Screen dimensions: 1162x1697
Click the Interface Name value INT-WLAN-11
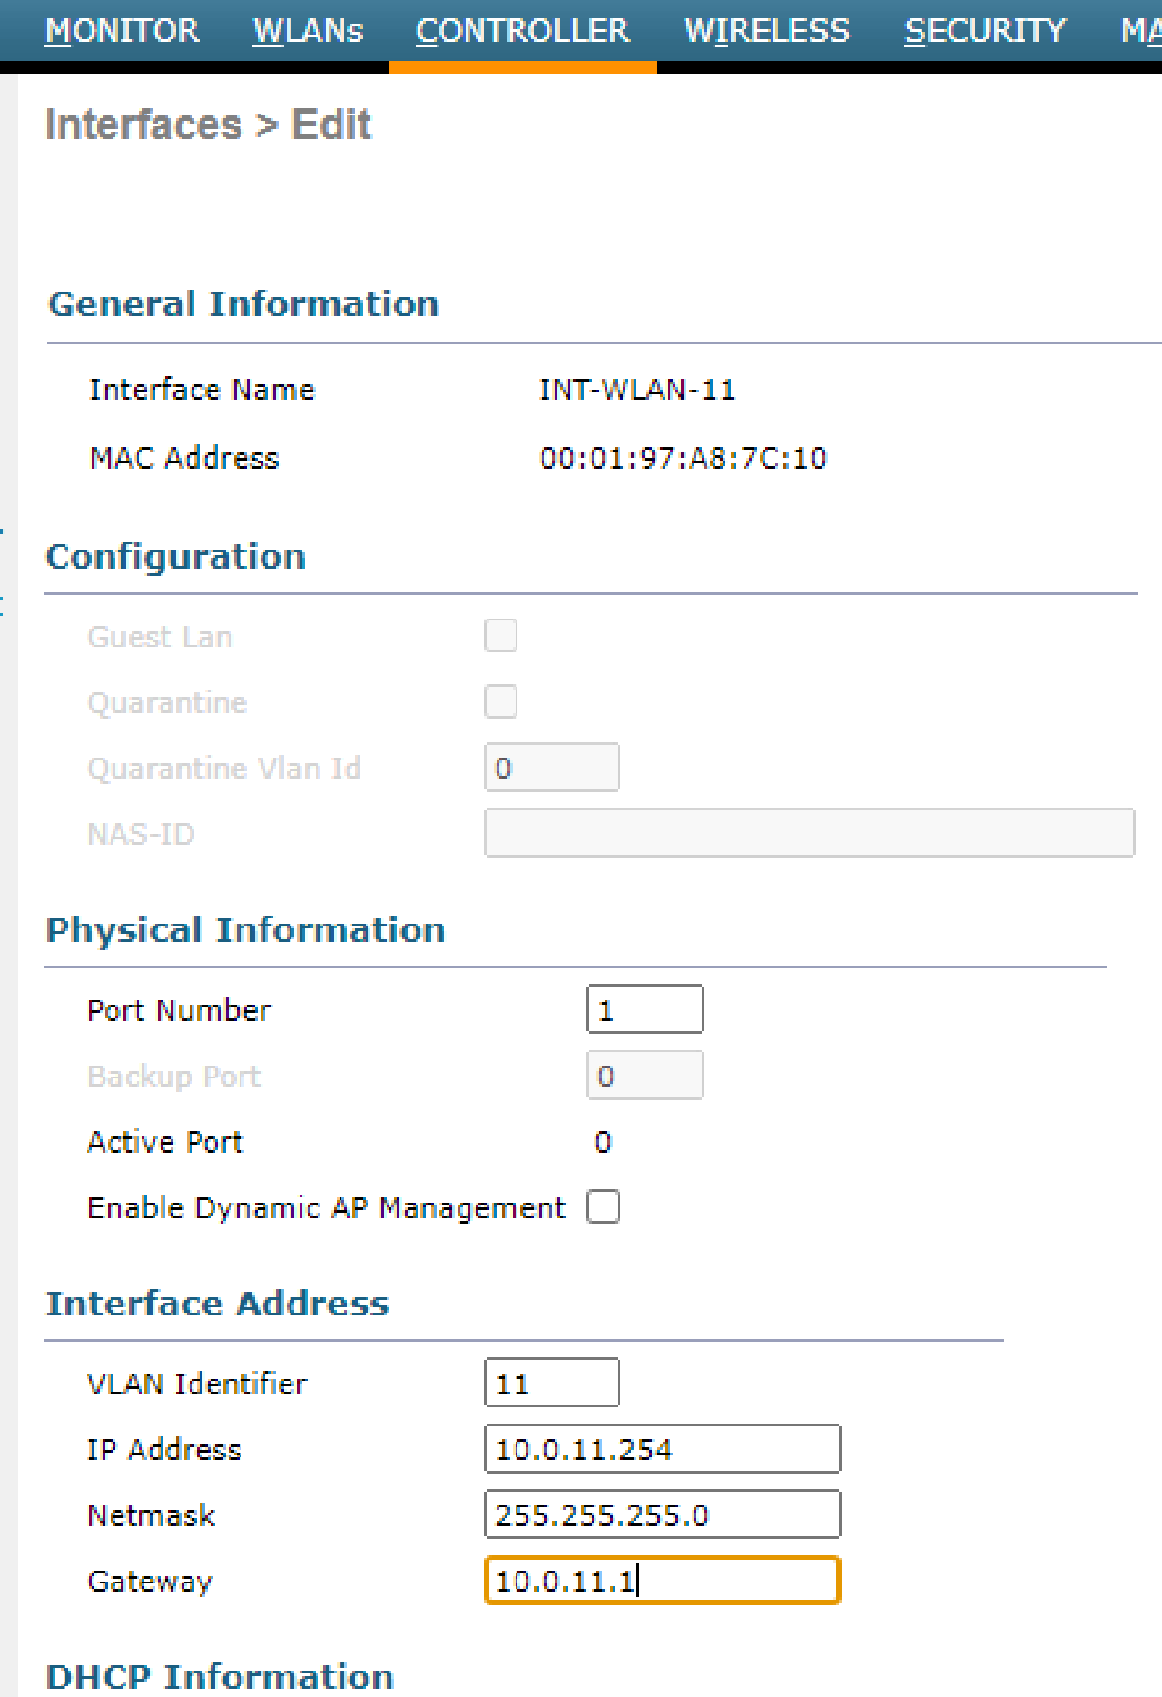[636, 389]
